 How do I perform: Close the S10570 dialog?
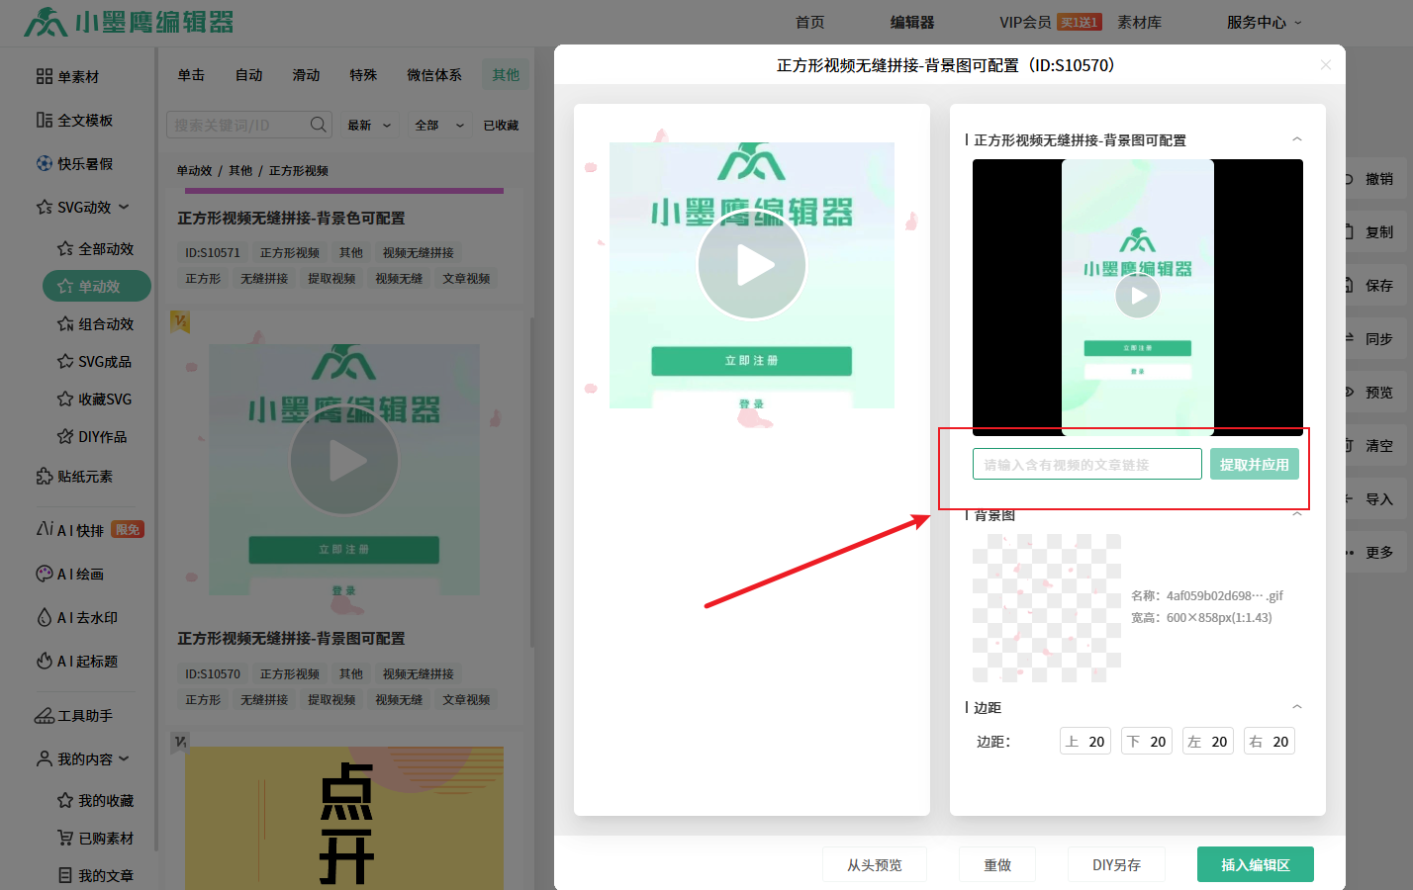(x=1326, y=65)
